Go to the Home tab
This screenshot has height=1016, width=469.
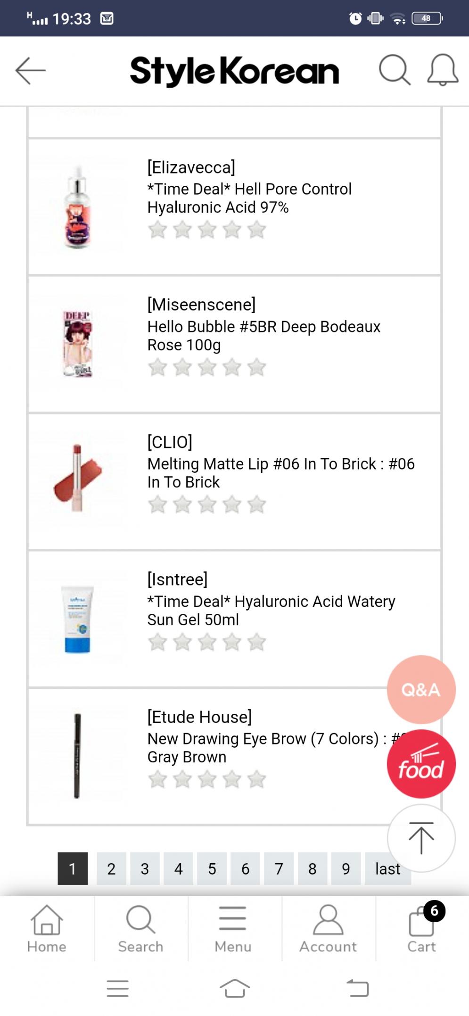(x=47, y=928)
